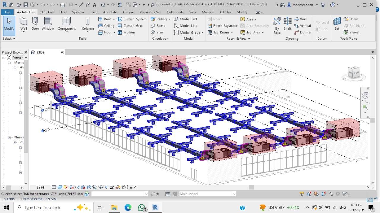Toggle Select Links in the status bar
This screenshot has height=213, width=380.
(302, 194)
